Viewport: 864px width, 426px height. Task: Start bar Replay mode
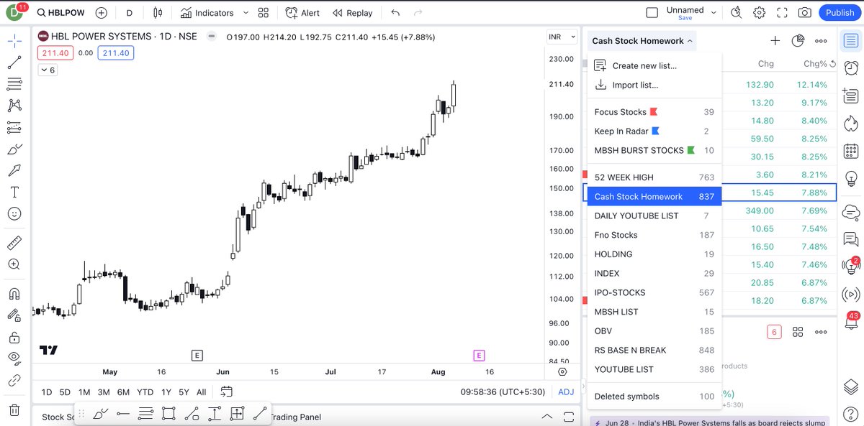click(352, 13)
